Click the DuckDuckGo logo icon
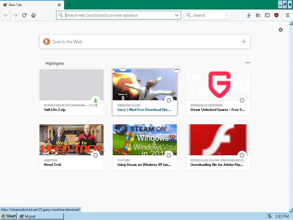 pos(47,42)
